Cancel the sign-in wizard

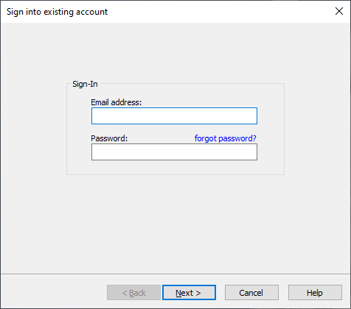[251, 293]
